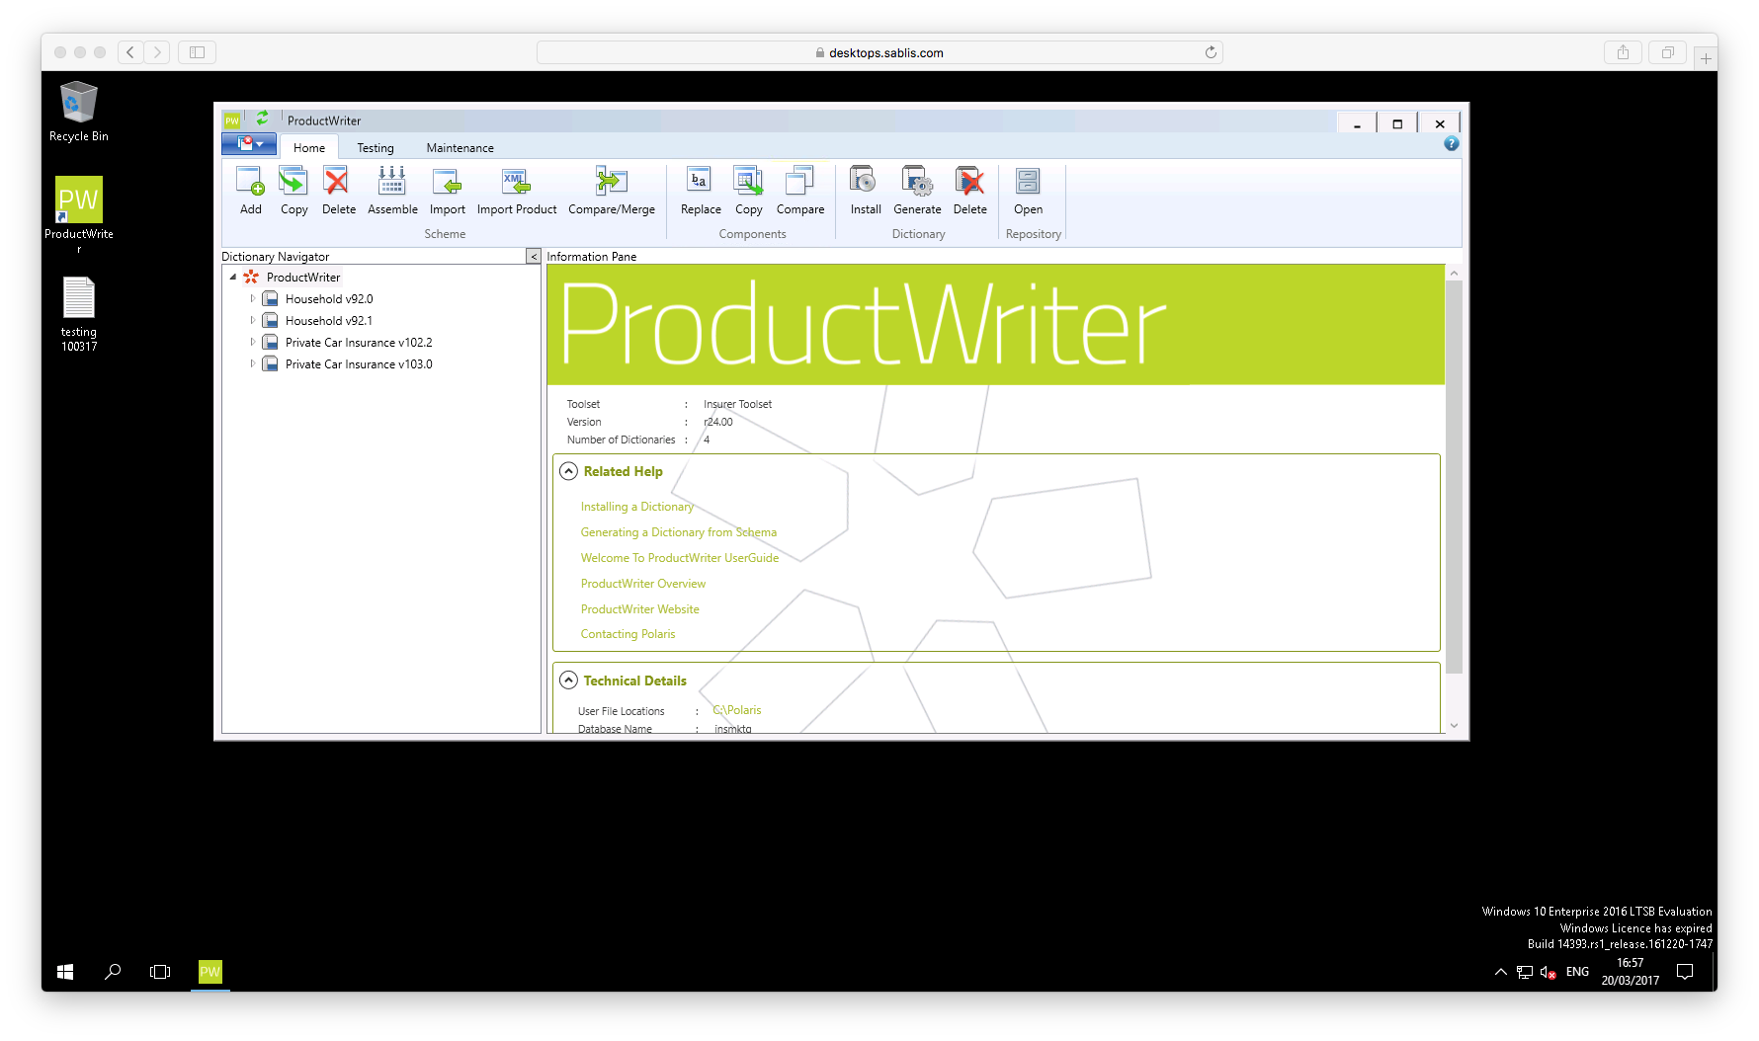Screen dimensions: 1759x1041
Task: Click the Assemble scheme icon
Action: click(x=392, y=183)
